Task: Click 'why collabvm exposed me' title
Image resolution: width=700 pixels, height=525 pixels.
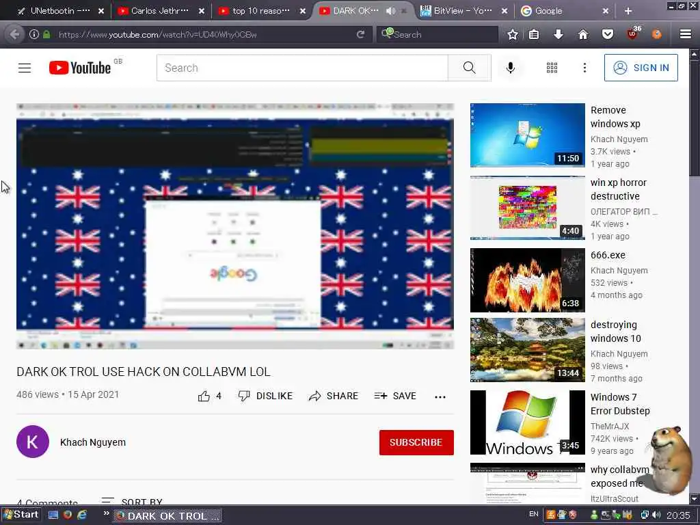Action: [619, 476]
